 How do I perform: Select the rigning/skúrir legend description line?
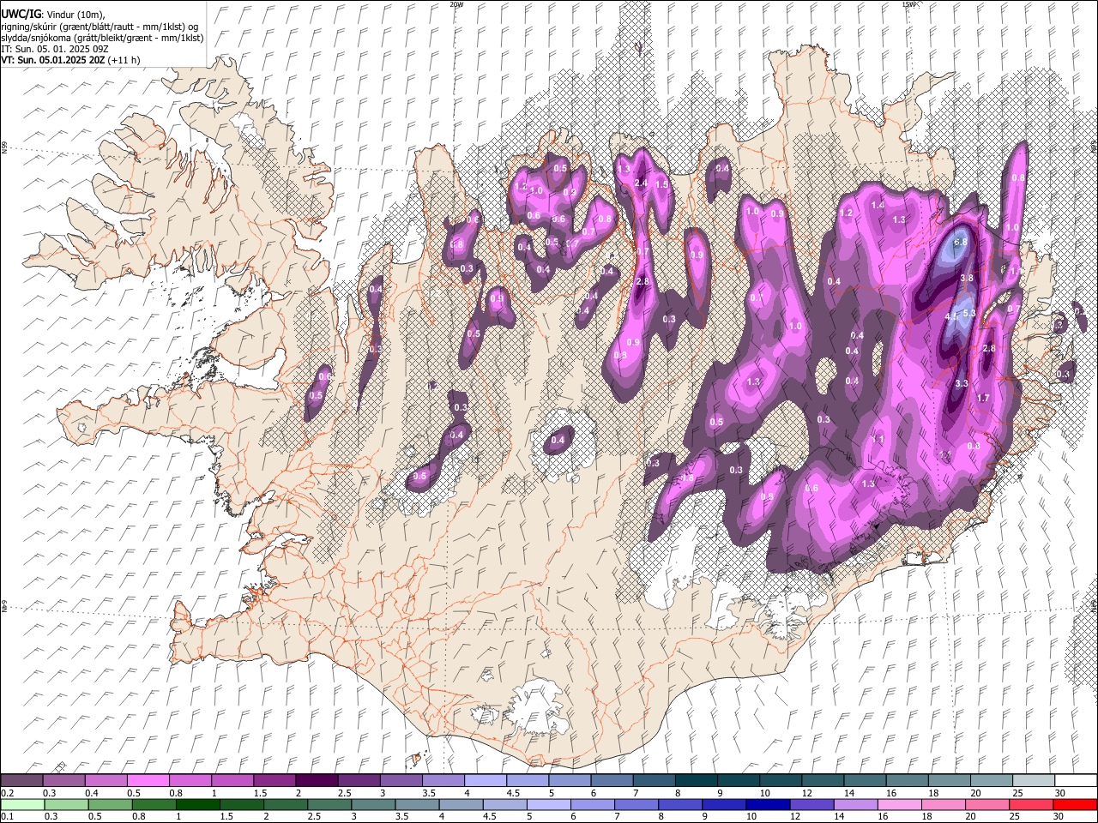[100, 27]
